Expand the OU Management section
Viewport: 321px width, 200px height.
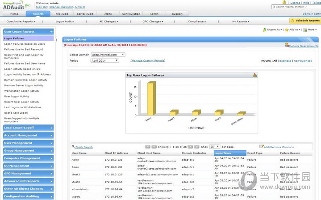point(28,166)
